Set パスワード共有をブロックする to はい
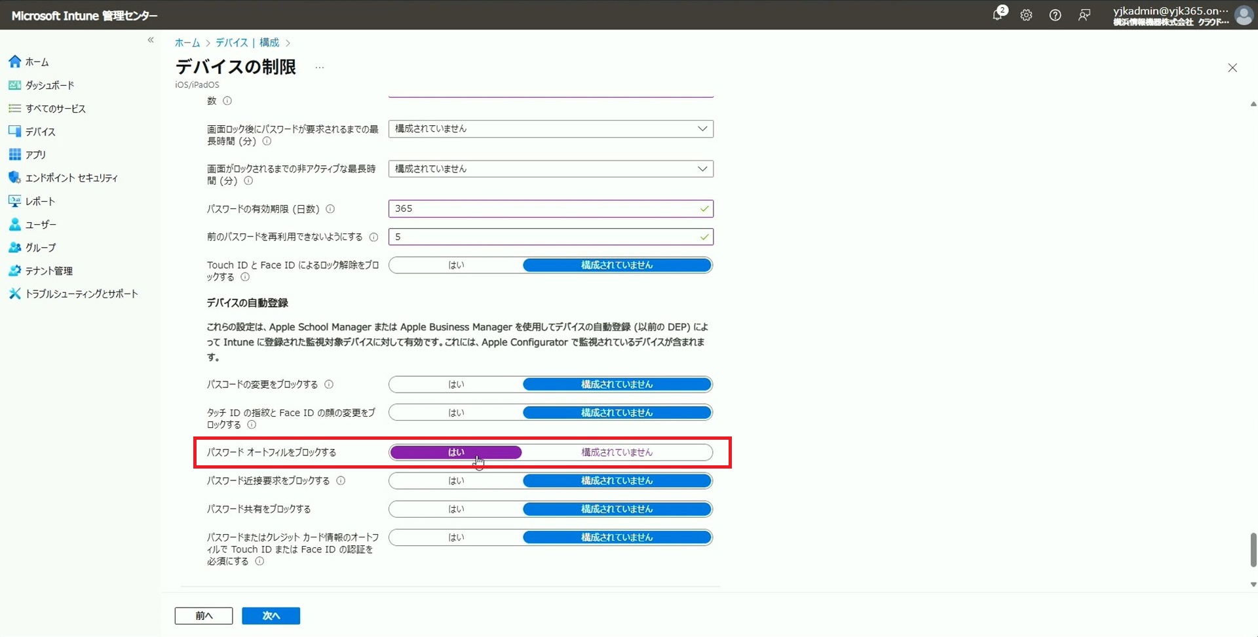 pos(456,509)
